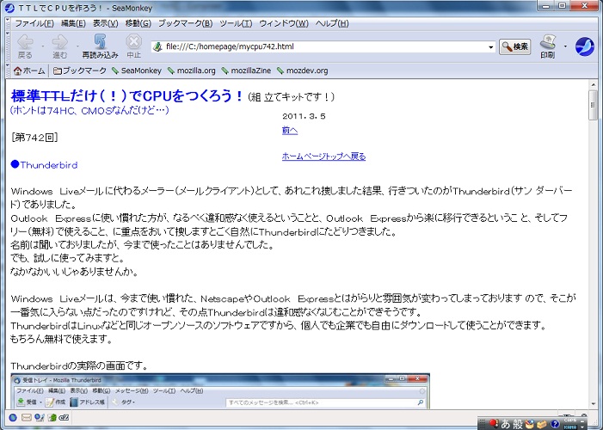The height and width of the screenshot is (430, 603).
Task: Change conversion mode with the 般 icon
Action: point(518,423)
